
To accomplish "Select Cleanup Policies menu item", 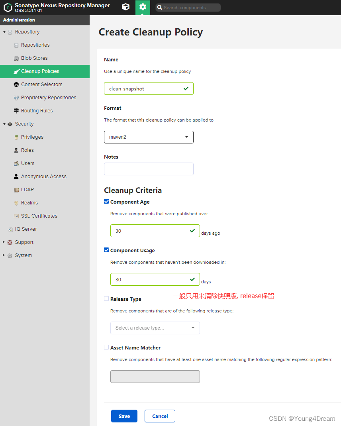I will pyautogui.click(x=45, y=71).
